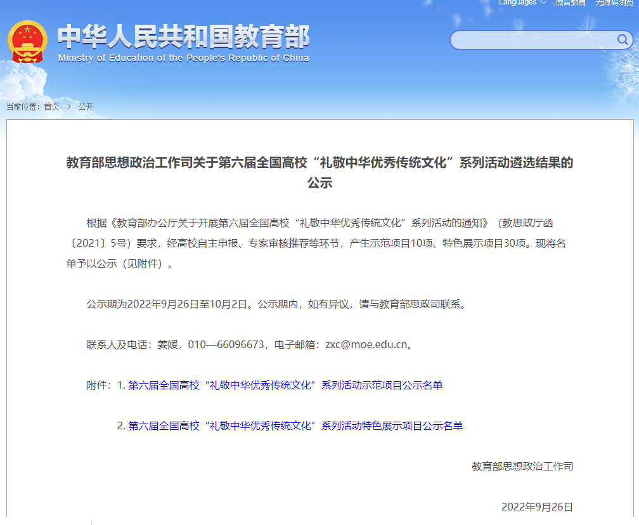Click the 2022年9月26日 date at the bottom
This screenshot has width=639, height=525.
click(537, 507)
